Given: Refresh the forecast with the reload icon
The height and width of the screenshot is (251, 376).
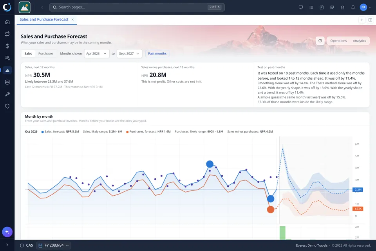Looking at the screenshot, I should pos(320,41).
